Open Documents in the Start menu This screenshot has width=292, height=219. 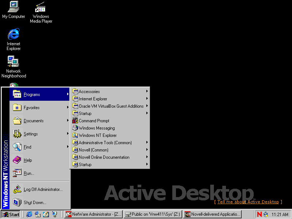tap(40, 121)
